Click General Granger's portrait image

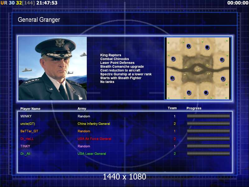(x=53, y=68)
